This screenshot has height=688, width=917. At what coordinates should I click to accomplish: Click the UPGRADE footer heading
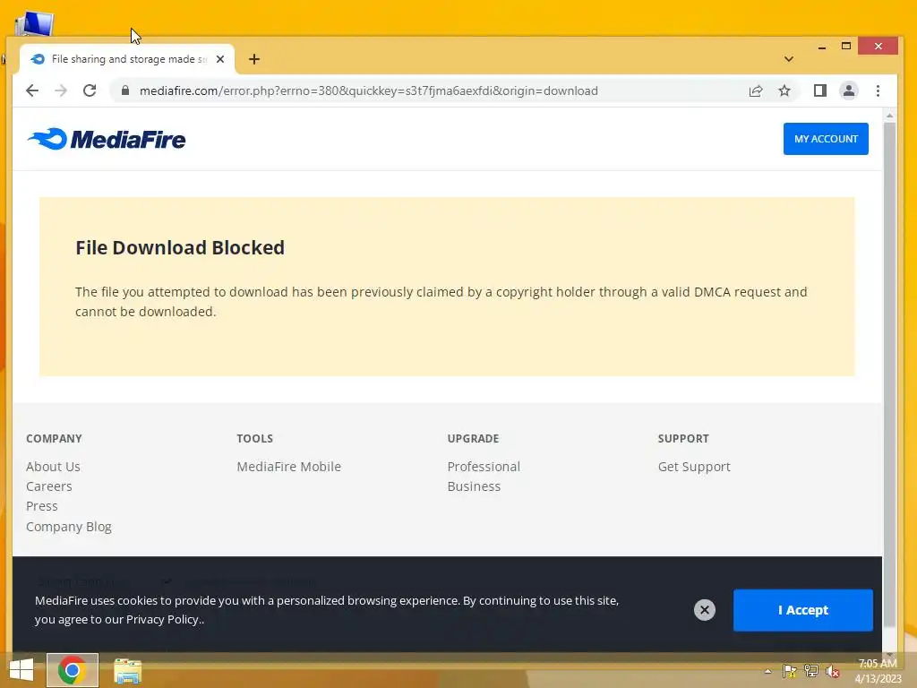click(x=473, y=439)
